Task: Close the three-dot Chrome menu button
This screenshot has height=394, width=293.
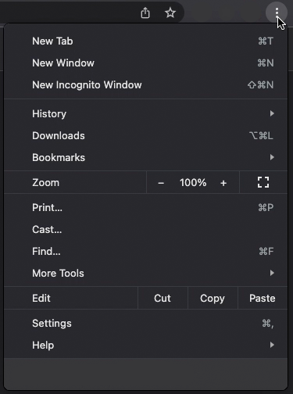Action: click(x=277, y=13)
